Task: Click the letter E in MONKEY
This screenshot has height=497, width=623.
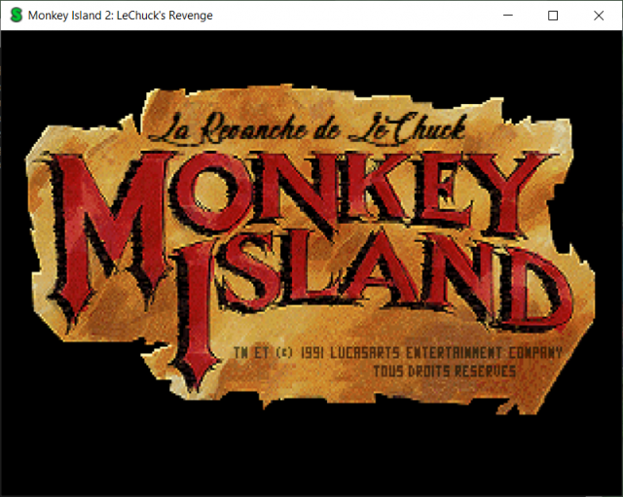Action: (x=441, y=189)
